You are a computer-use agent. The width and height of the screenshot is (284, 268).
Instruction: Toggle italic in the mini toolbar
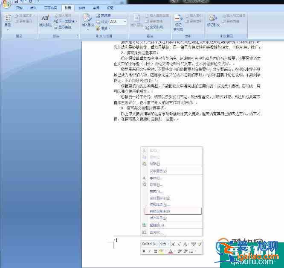click(x=150, y=251)
